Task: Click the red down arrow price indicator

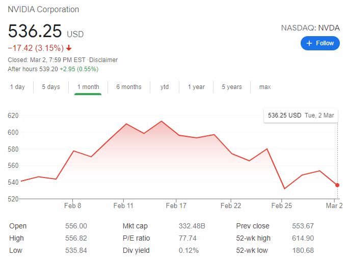Action: click(69, 48)
